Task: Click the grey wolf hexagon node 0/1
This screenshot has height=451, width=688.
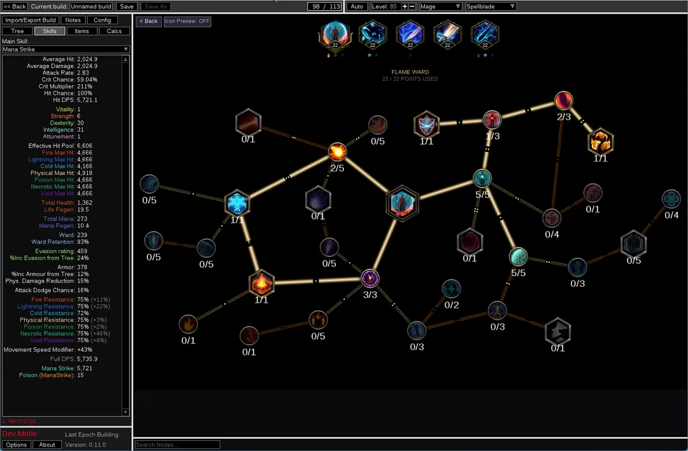Action: coord(557,331)
